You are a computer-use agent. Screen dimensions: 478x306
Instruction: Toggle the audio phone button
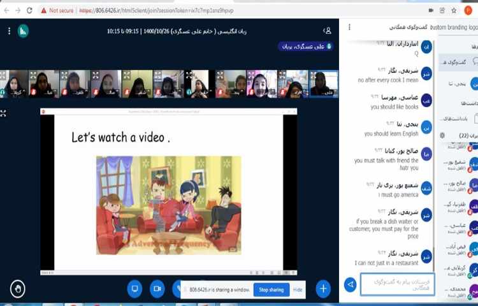click(177, 288)
